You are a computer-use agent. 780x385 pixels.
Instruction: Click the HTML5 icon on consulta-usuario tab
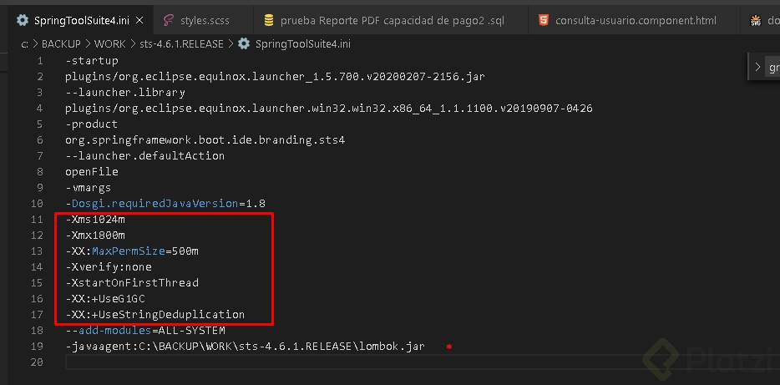click(x=544, y=20)
